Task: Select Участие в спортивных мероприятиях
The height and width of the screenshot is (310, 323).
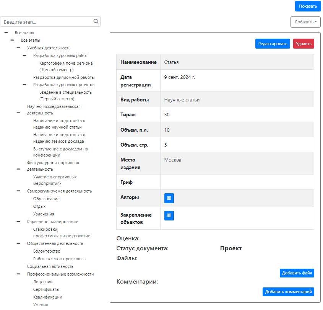Action: (x=55, y=180)
